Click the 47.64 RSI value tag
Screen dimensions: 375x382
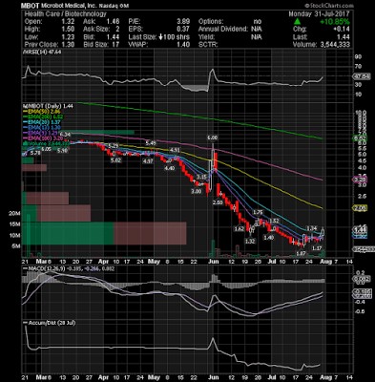pyautogui.click(x=363, y=76)
